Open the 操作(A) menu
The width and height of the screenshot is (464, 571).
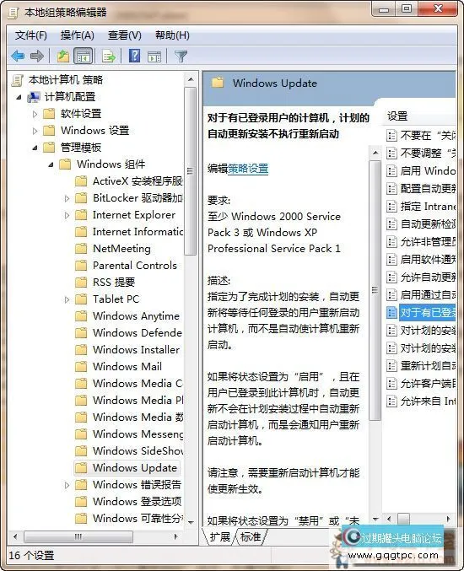pyautogui.click(x=78, y=35)
